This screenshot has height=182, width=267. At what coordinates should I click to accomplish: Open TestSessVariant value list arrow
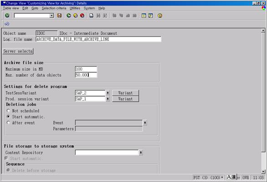108,93
